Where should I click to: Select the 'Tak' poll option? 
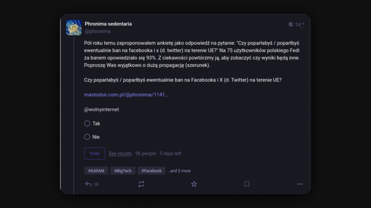coord(87,123)
